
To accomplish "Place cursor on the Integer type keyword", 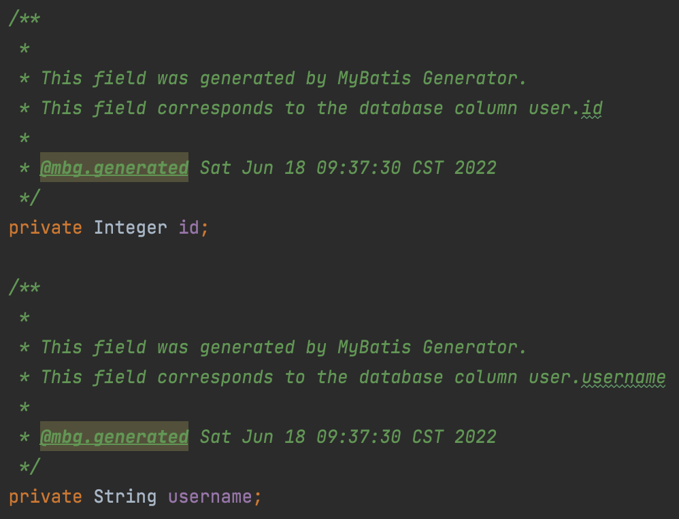I will 130,227.
